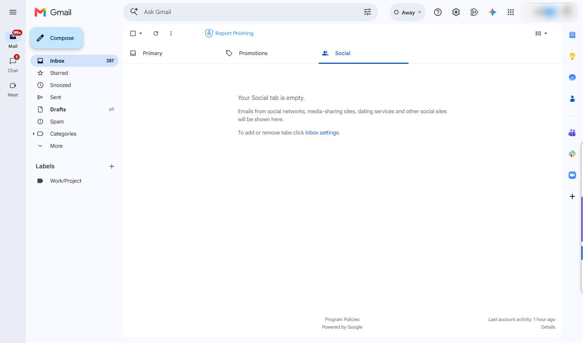The image size is (583, 343).
Task: Open the Away status dropdown
Action: [407, 12]
